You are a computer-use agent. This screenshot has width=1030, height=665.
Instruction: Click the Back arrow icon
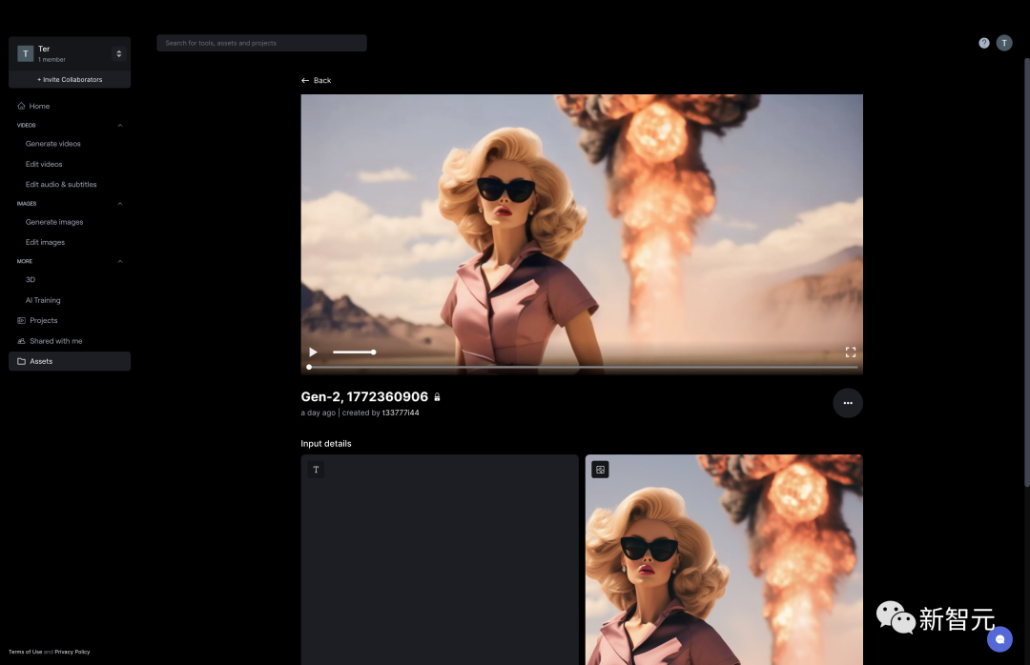point(305,80)
